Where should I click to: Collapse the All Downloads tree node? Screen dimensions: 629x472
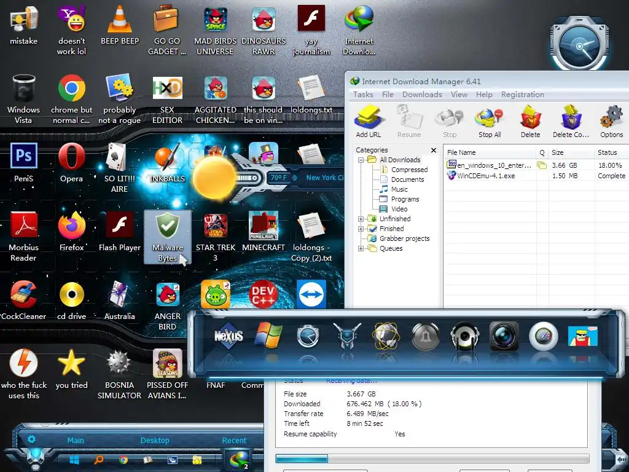[x=361, y=160]
